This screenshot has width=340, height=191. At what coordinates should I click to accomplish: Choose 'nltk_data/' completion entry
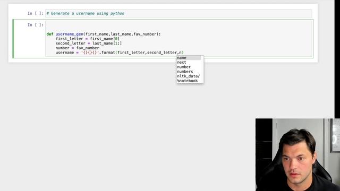[x=189, y=76]
